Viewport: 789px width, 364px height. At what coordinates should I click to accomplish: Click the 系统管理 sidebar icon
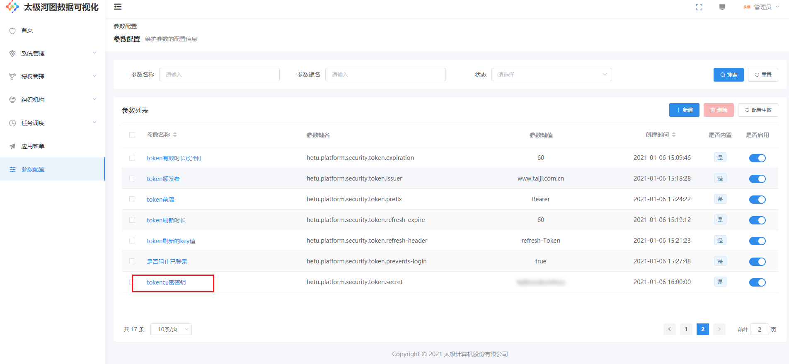[x=12, y=53]
